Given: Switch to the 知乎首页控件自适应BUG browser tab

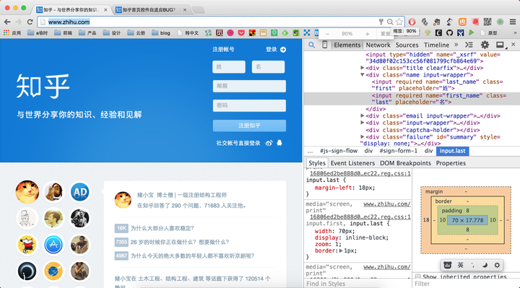Looking at the screenshot, I should tap(150, 9).
